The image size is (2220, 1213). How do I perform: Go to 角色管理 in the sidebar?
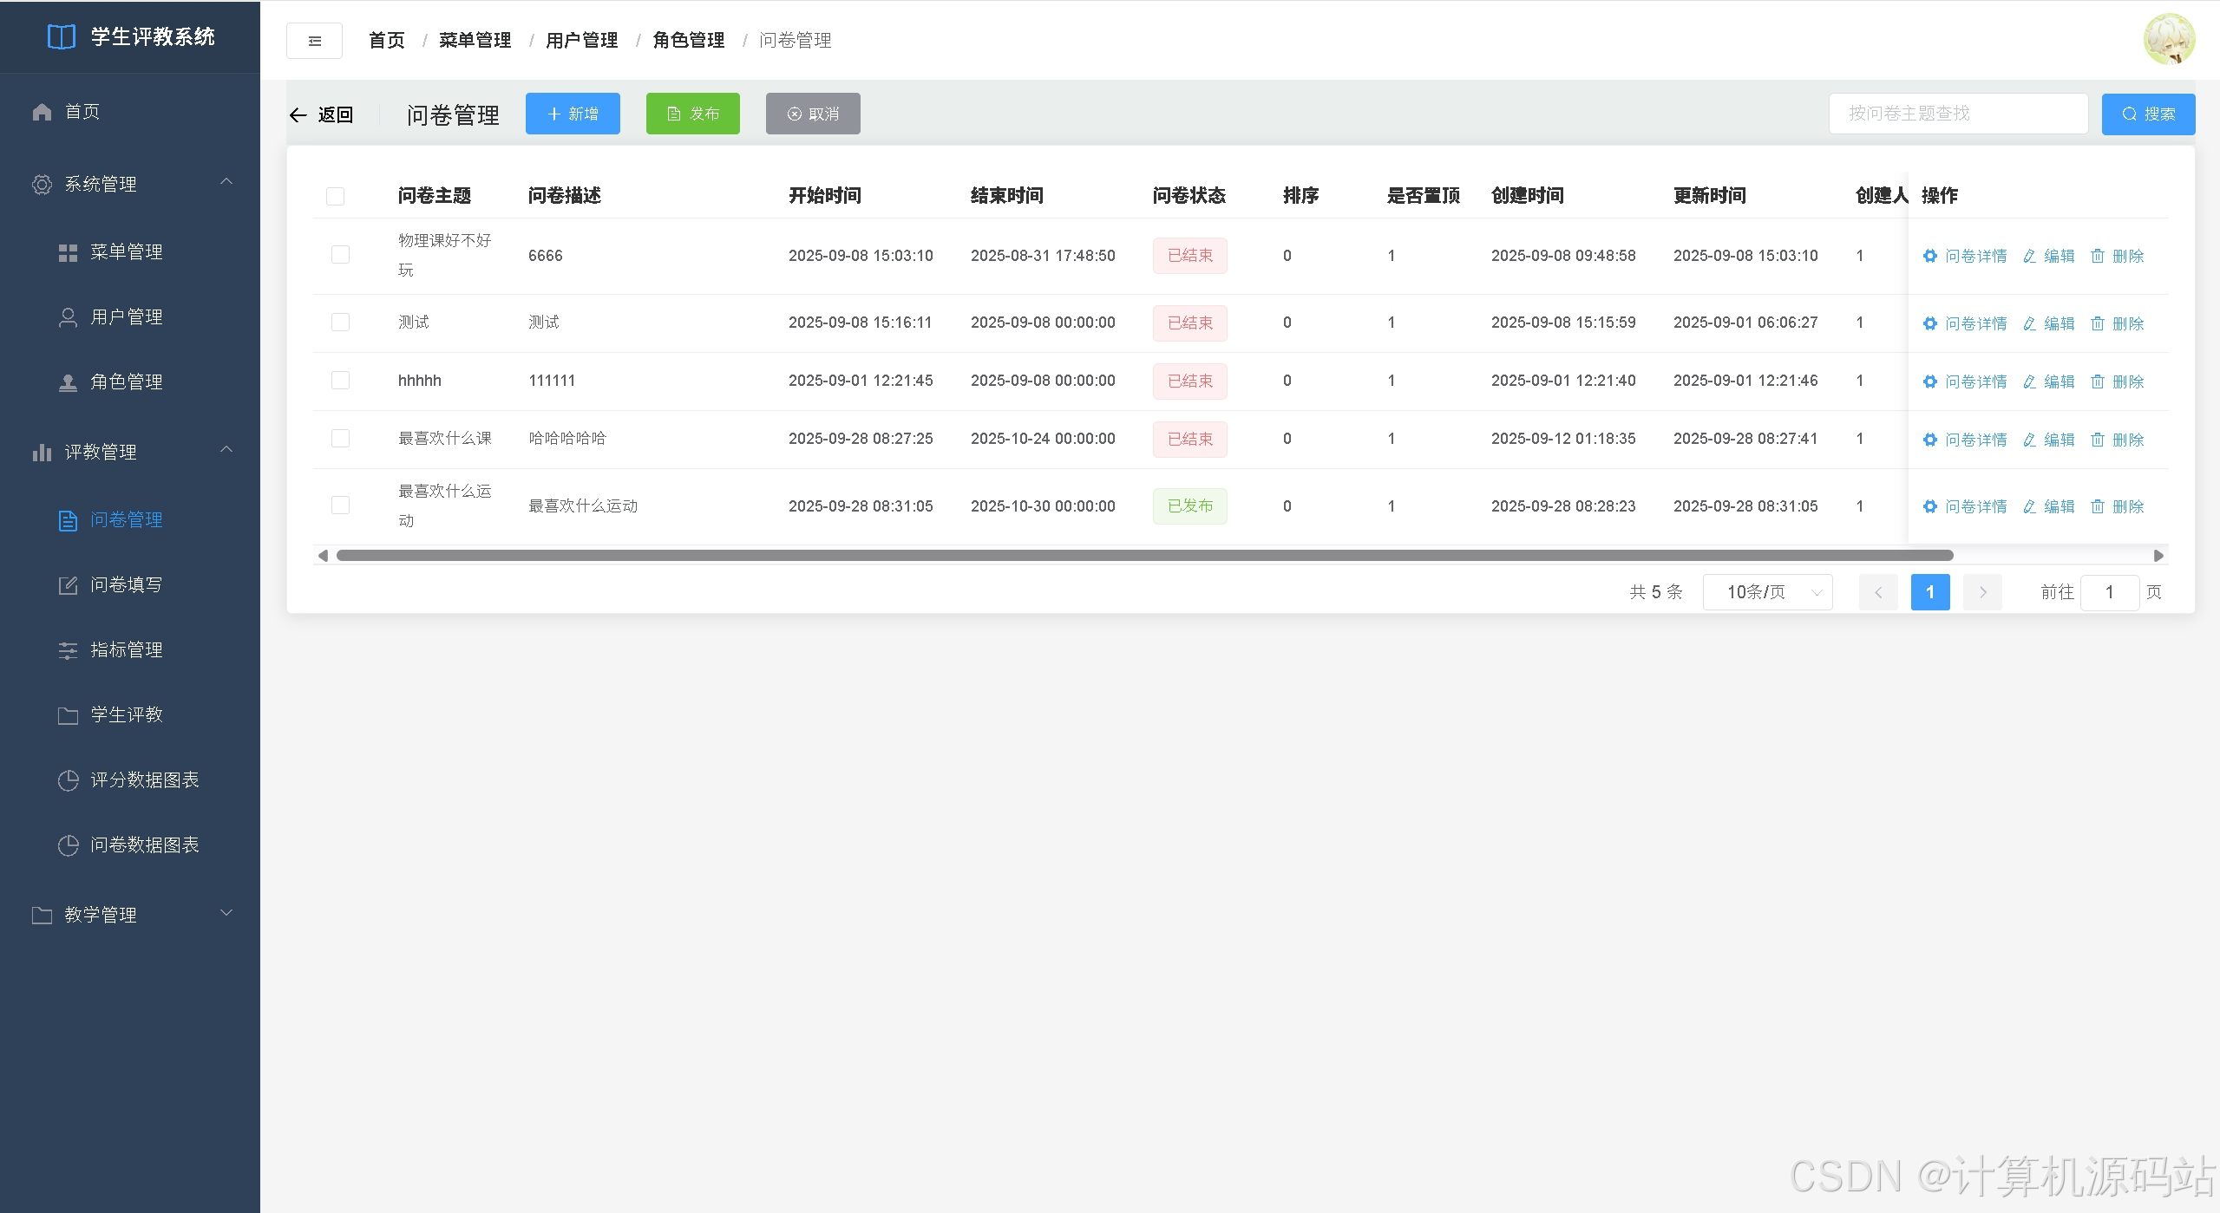pyautogui.click(x=130, y=382)
